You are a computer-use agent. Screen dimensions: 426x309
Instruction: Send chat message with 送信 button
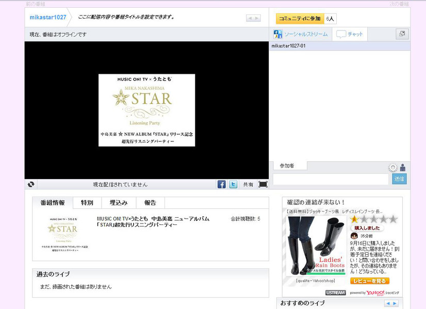(399, 179)
